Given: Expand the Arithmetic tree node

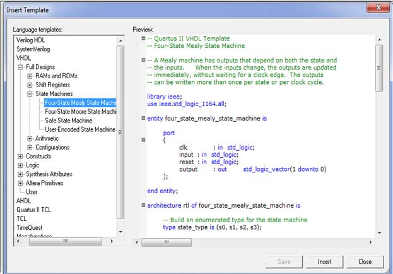Looking at the screenshot, I should (x=30, y=138).
